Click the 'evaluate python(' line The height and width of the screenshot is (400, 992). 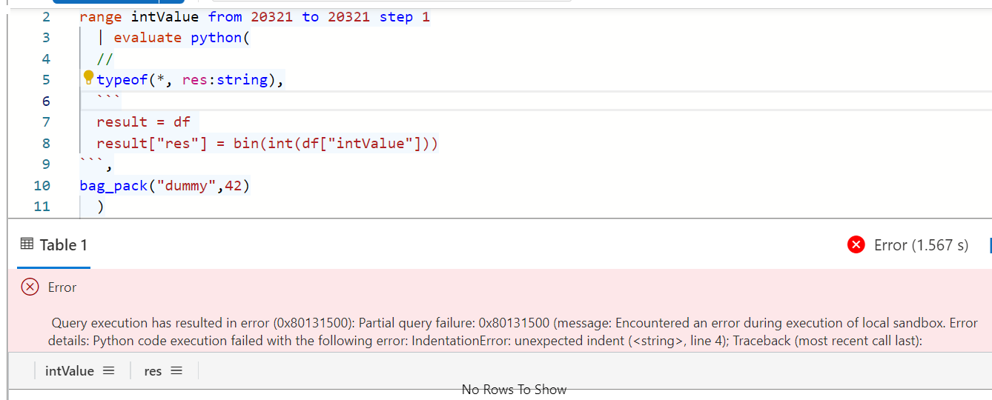tap(174, 37)
